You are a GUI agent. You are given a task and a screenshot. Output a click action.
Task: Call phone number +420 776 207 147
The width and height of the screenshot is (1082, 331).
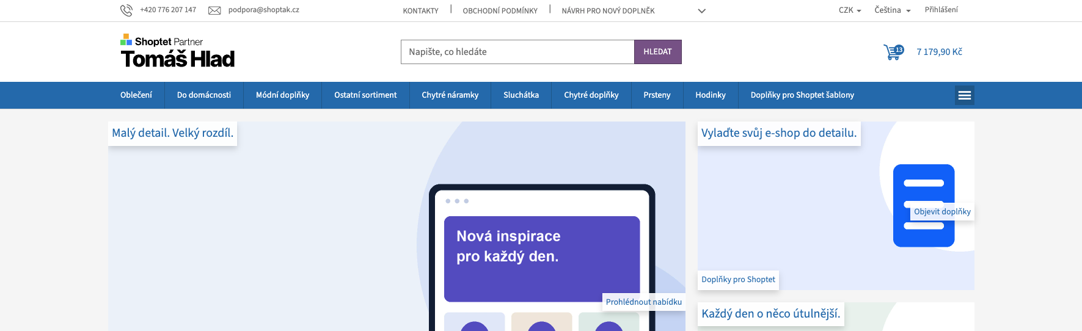click(x=168, y=10)
